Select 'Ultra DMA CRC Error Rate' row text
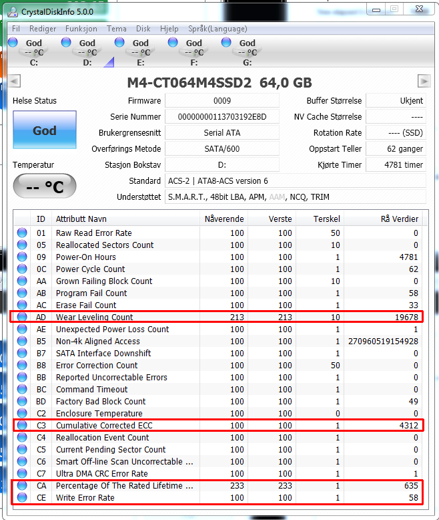Viewport: 439px width, 520px height. coord(101,474)
